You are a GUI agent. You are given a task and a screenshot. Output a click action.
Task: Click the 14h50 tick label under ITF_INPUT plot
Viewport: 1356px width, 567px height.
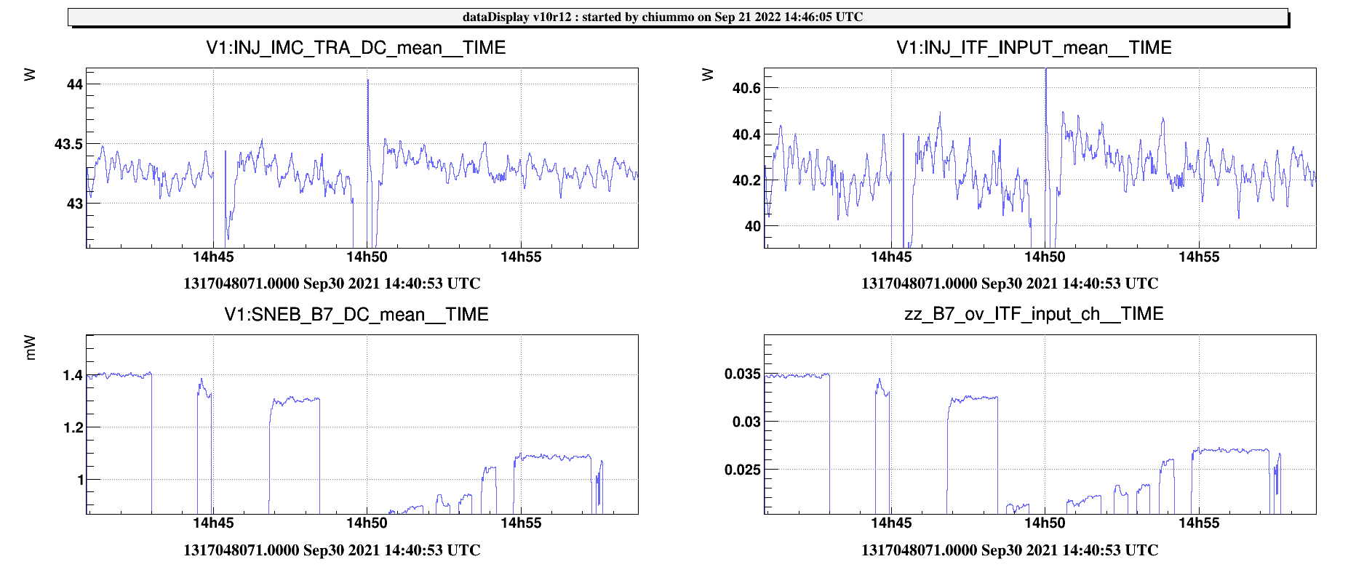[1045, 257]
